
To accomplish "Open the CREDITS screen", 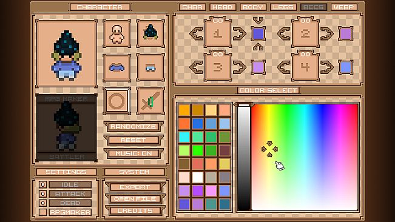I will pos(135,210).
